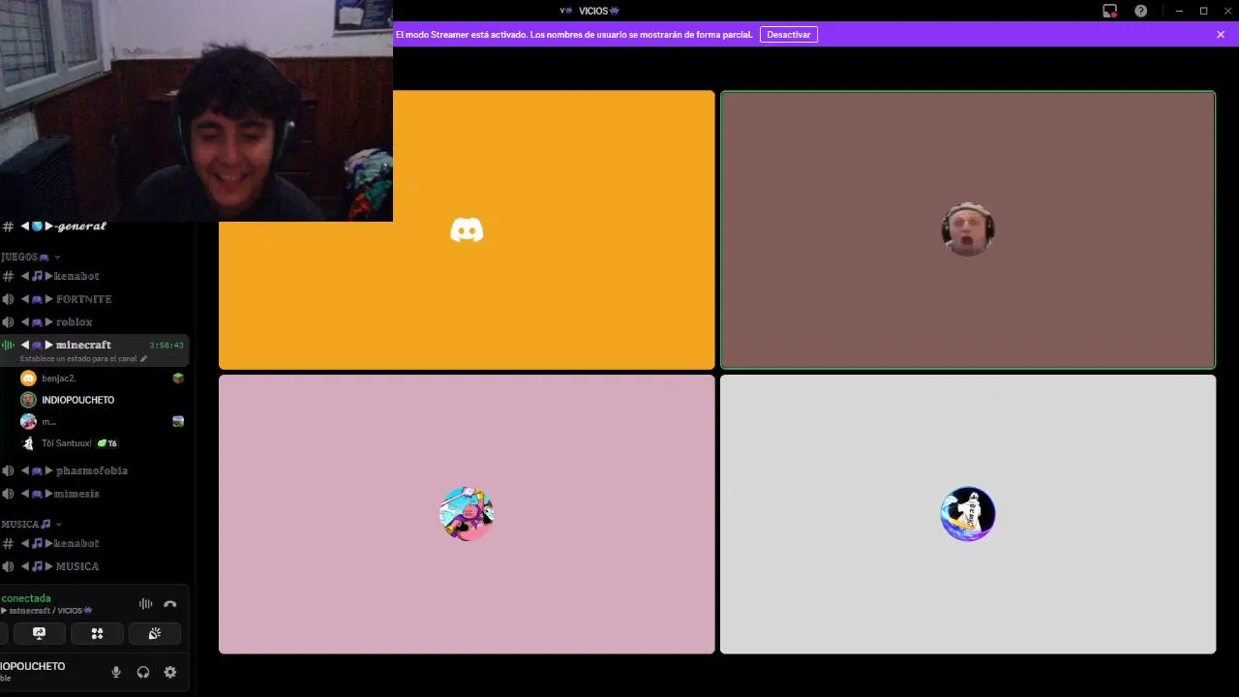Click benjac2. orange Discord avatar in list
This screenshot has height=697, width=1239.
[28, 379]
